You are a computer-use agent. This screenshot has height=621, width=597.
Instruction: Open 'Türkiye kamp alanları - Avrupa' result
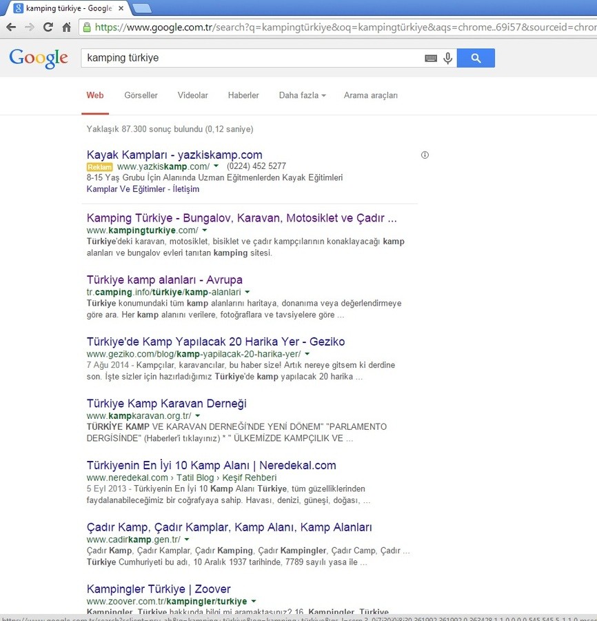coord(165,279)
